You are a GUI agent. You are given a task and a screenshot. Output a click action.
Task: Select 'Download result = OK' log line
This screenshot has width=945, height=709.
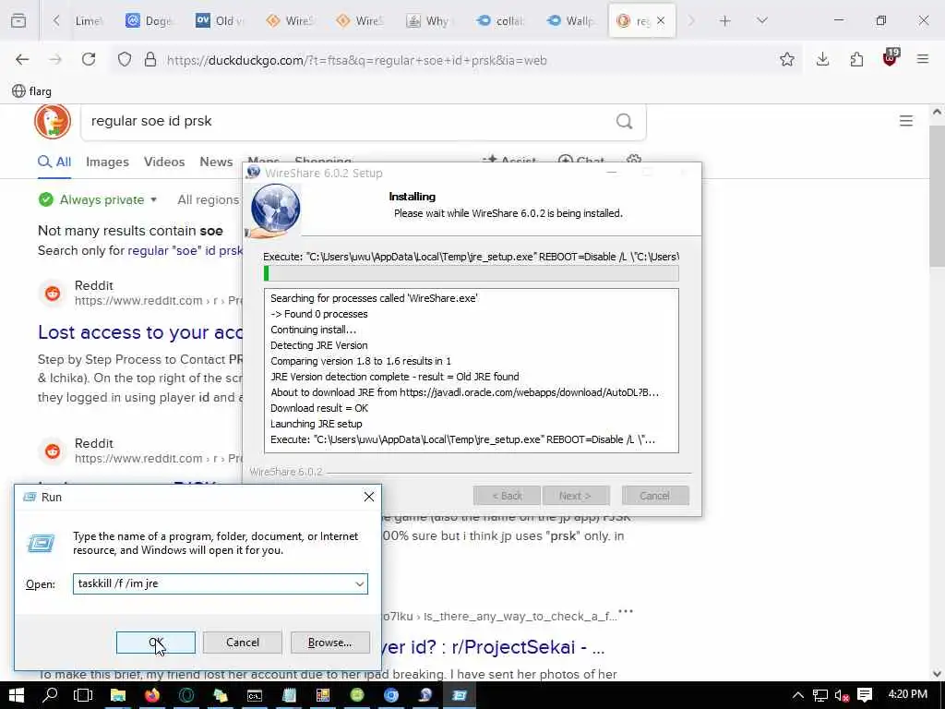click(x=319, y=408)
